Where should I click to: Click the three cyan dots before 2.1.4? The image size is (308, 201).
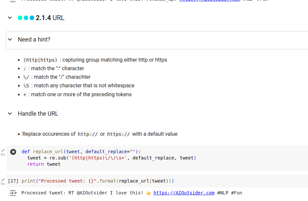(26, 18)
